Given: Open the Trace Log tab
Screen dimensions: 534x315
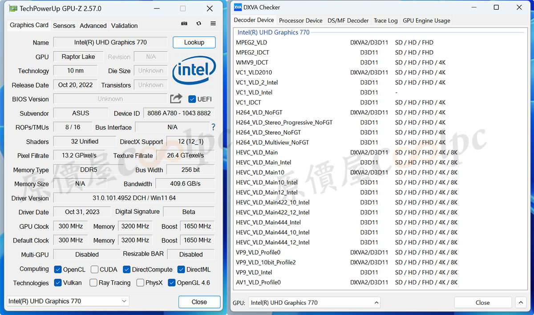Looking at the screenshot, I should (386, 20).
